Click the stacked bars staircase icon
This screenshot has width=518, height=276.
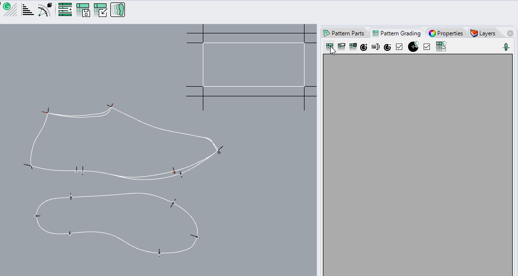click(x=28, y=10)
